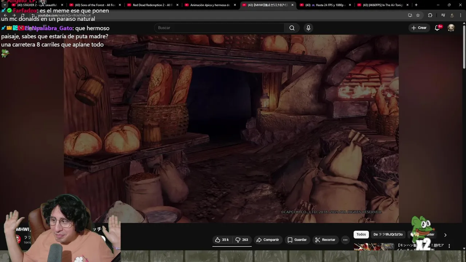
Task: Close the STALKER 2 tab
Action: click(62, 5)
